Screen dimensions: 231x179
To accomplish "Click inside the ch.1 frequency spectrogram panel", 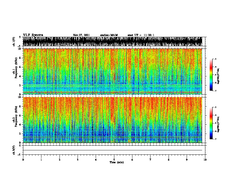I will click(112, 71).
